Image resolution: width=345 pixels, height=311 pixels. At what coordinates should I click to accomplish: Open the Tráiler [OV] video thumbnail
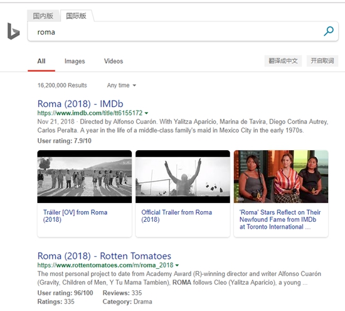pos(85,177)
